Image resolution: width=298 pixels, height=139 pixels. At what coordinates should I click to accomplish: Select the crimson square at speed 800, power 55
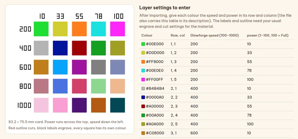click(79, 86)
